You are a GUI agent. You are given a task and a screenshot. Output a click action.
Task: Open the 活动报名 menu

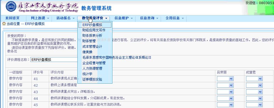coord(65,18)
